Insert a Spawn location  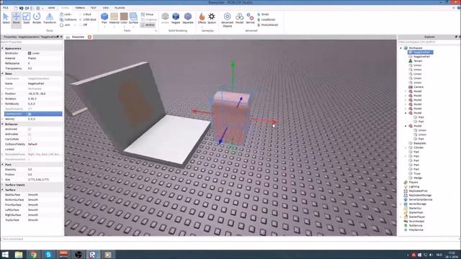pyautogui.click(x=212, y=18)
